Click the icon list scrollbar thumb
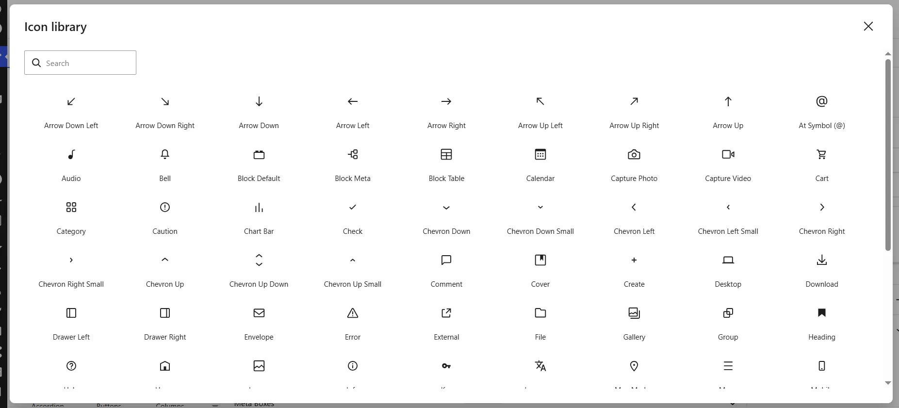899x408 pixels. [x=888, y=155]
